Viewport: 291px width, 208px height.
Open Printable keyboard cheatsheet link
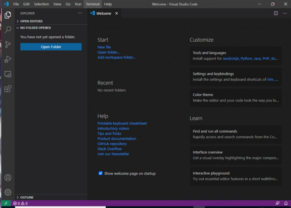[122, 123]
